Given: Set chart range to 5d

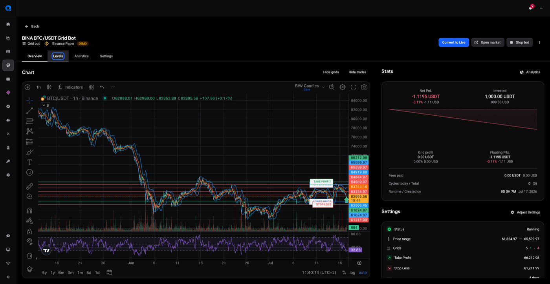Looking at the screenshot, I should (x=89, y=273).
